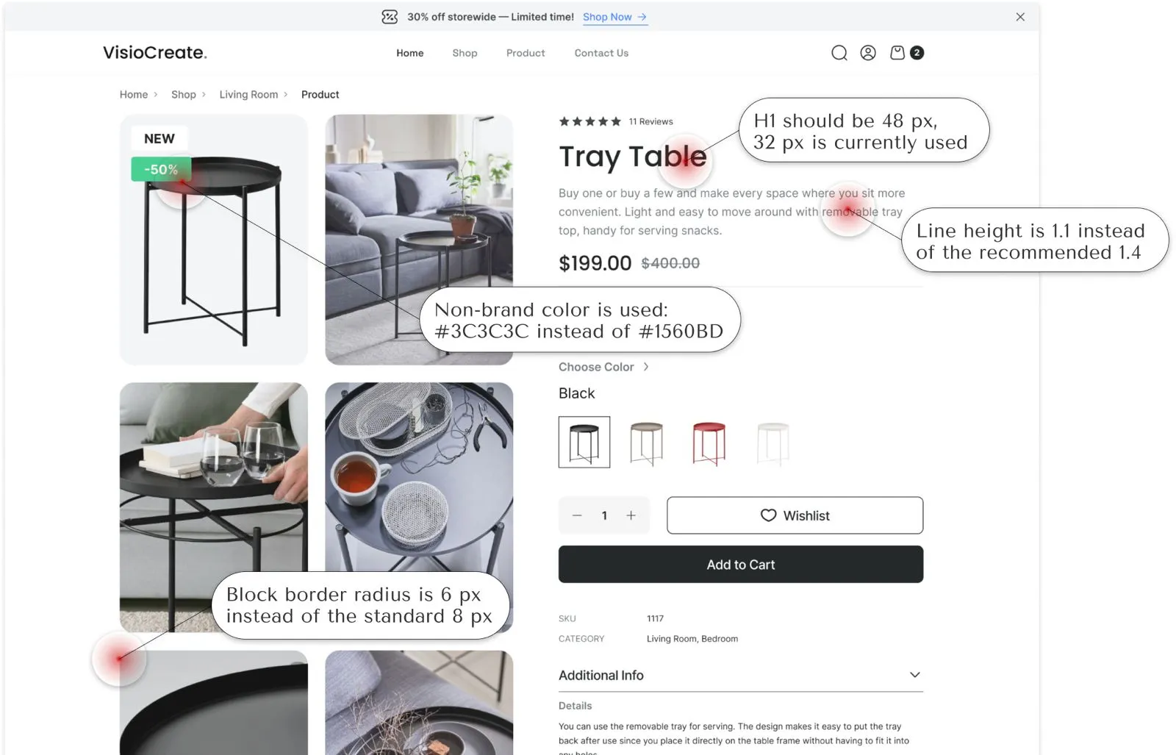Open the Contact Us menu item
1176x755 pixels.
[601, 53]
